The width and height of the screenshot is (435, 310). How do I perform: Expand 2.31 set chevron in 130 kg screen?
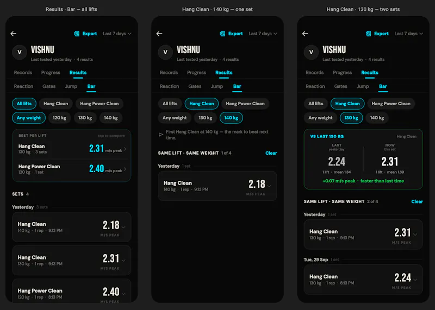pos(415,235)
